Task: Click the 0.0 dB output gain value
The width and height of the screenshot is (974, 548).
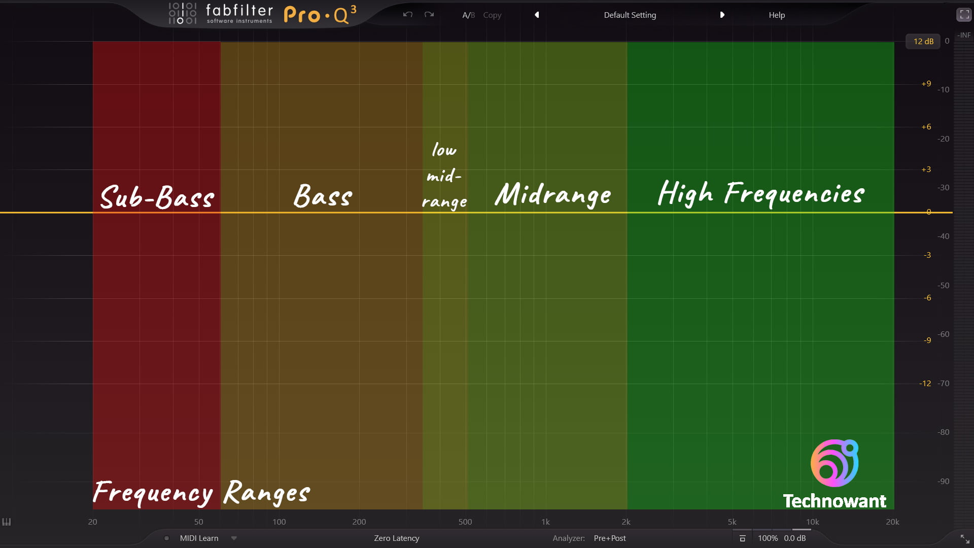Action: (794, 538)
